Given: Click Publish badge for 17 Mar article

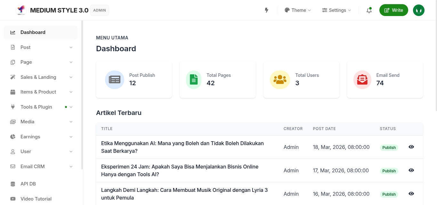Looking at the screenshot, I should [x=389, y=171].
